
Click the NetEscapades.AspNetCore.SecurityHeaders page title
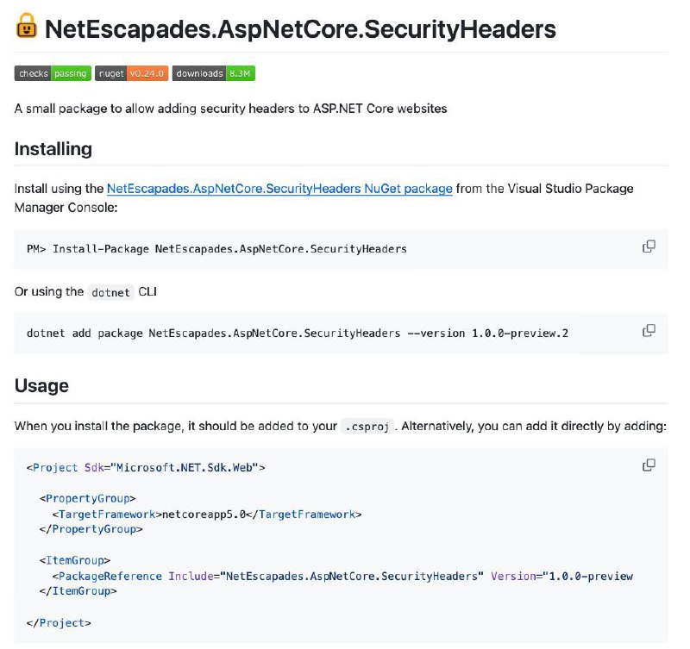pos(300,29)
